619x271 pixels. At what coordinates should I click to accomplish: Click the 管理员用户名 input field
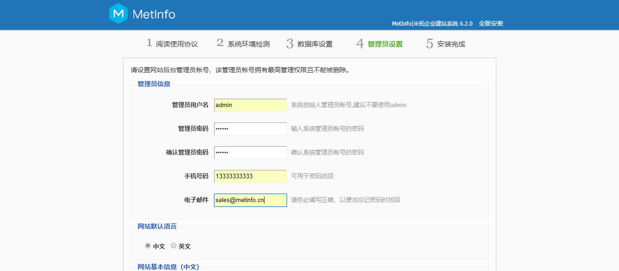pyautogui.click(x=250, y=105)
